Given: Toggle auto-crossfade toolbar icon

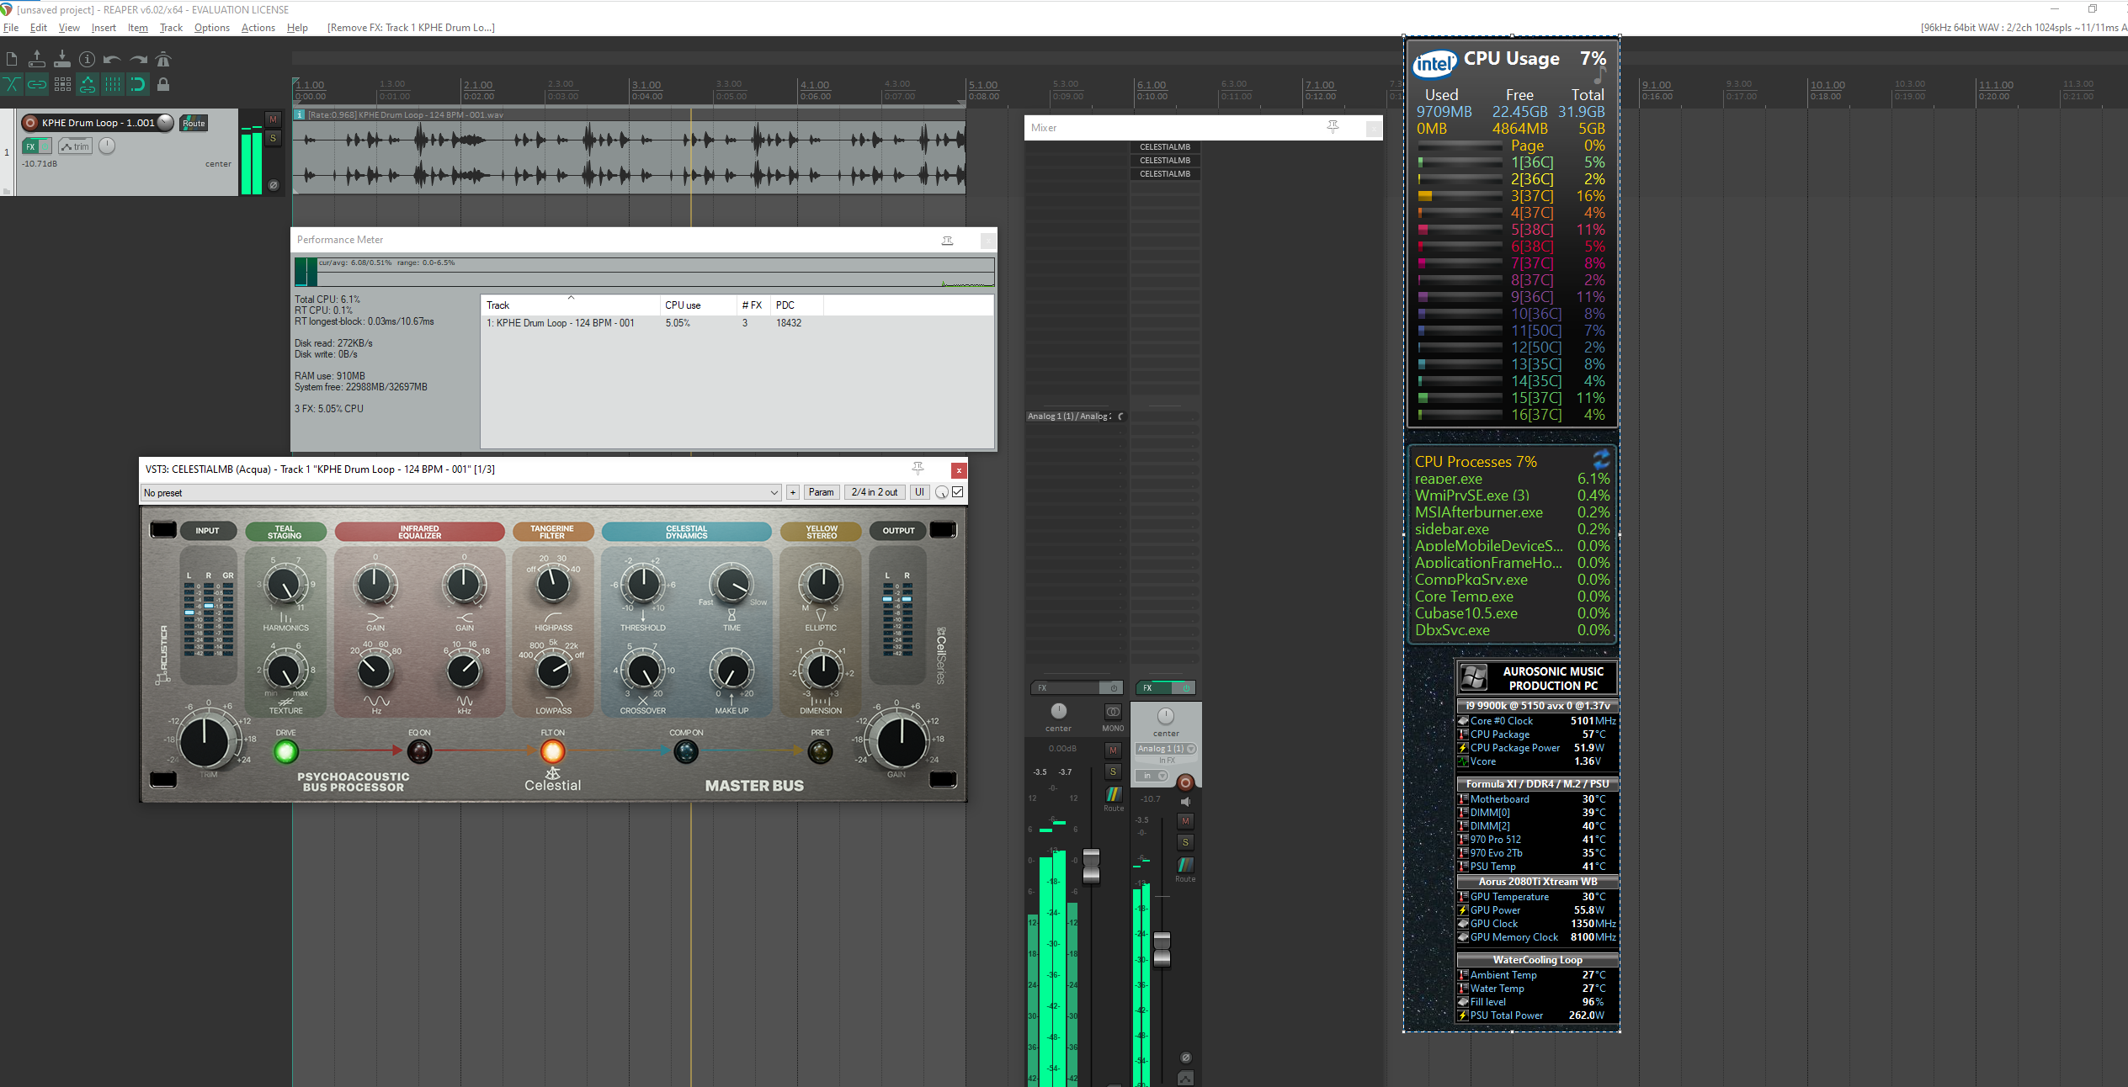Looking at the screenshot, I should coord(12,84).
